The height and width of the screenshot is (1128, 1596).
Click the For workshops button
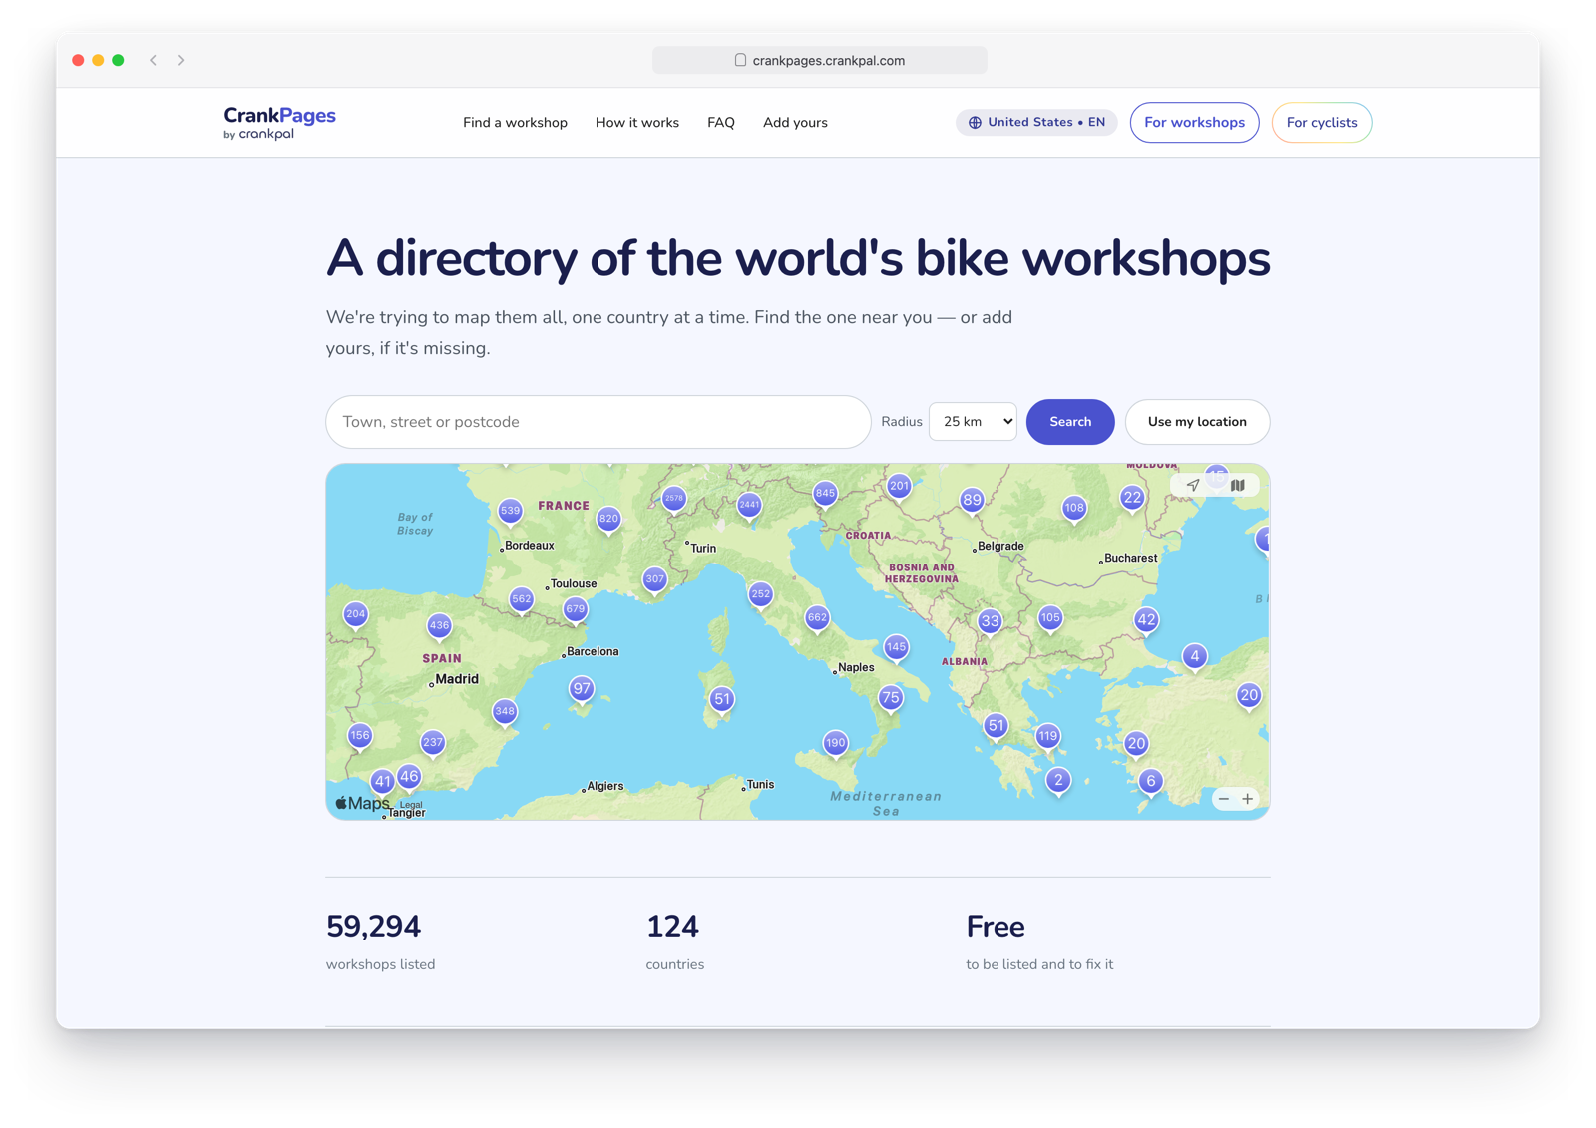pos(1194,123)
